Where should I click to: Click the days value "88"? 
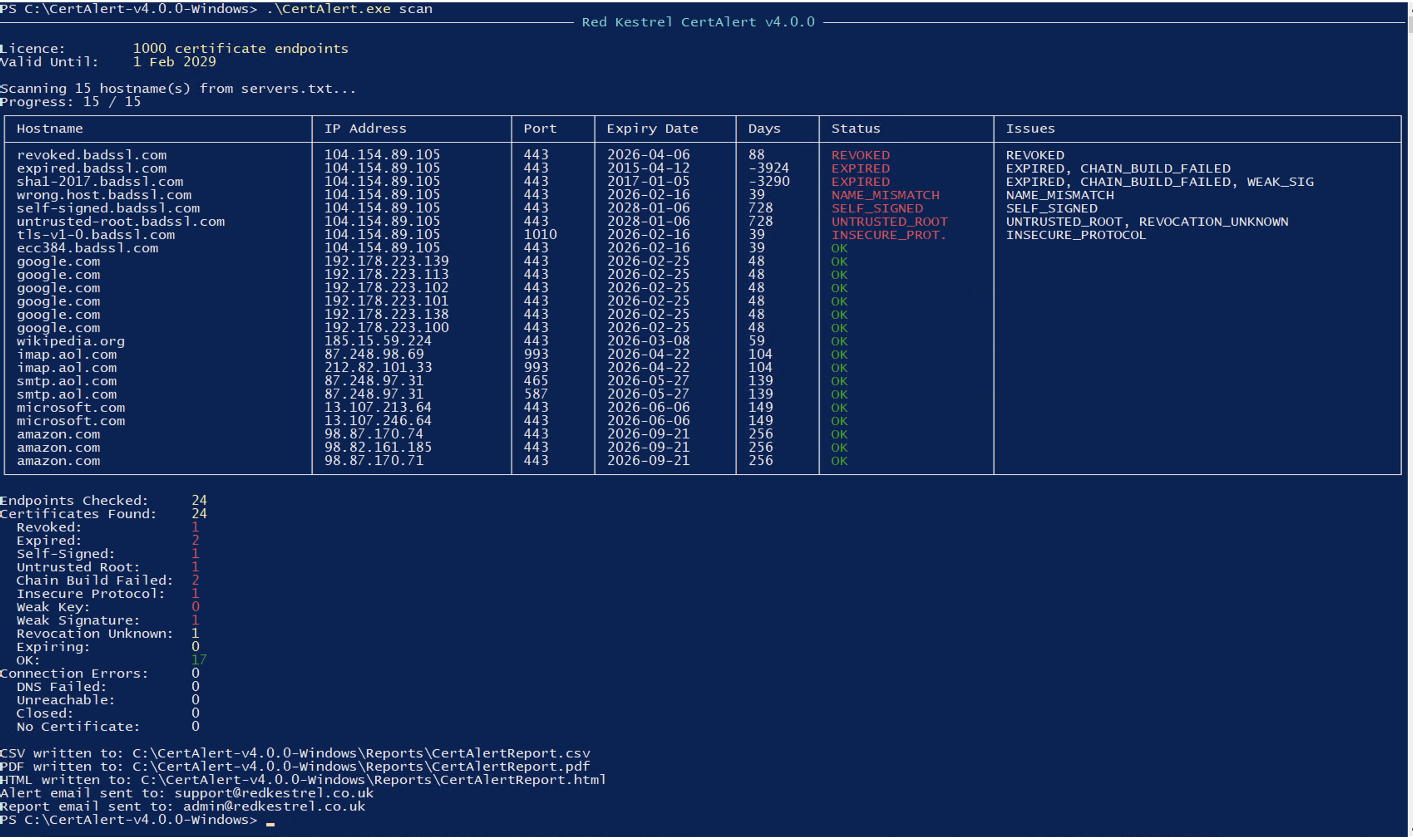tap(757, 155)
